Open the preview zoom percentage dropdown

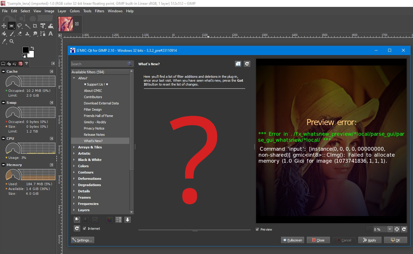[390, 229]
